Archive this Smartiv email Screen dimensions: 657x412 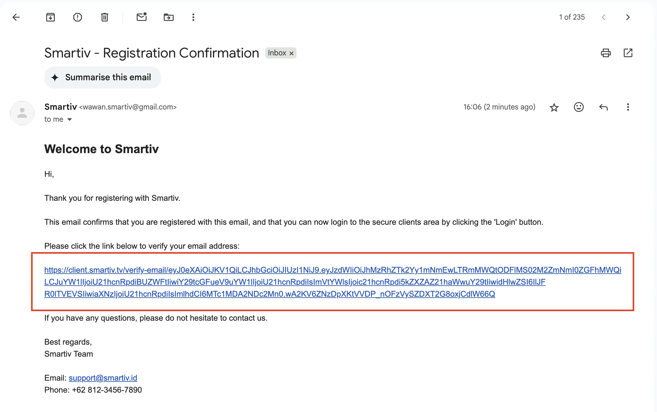click(50, 17)
